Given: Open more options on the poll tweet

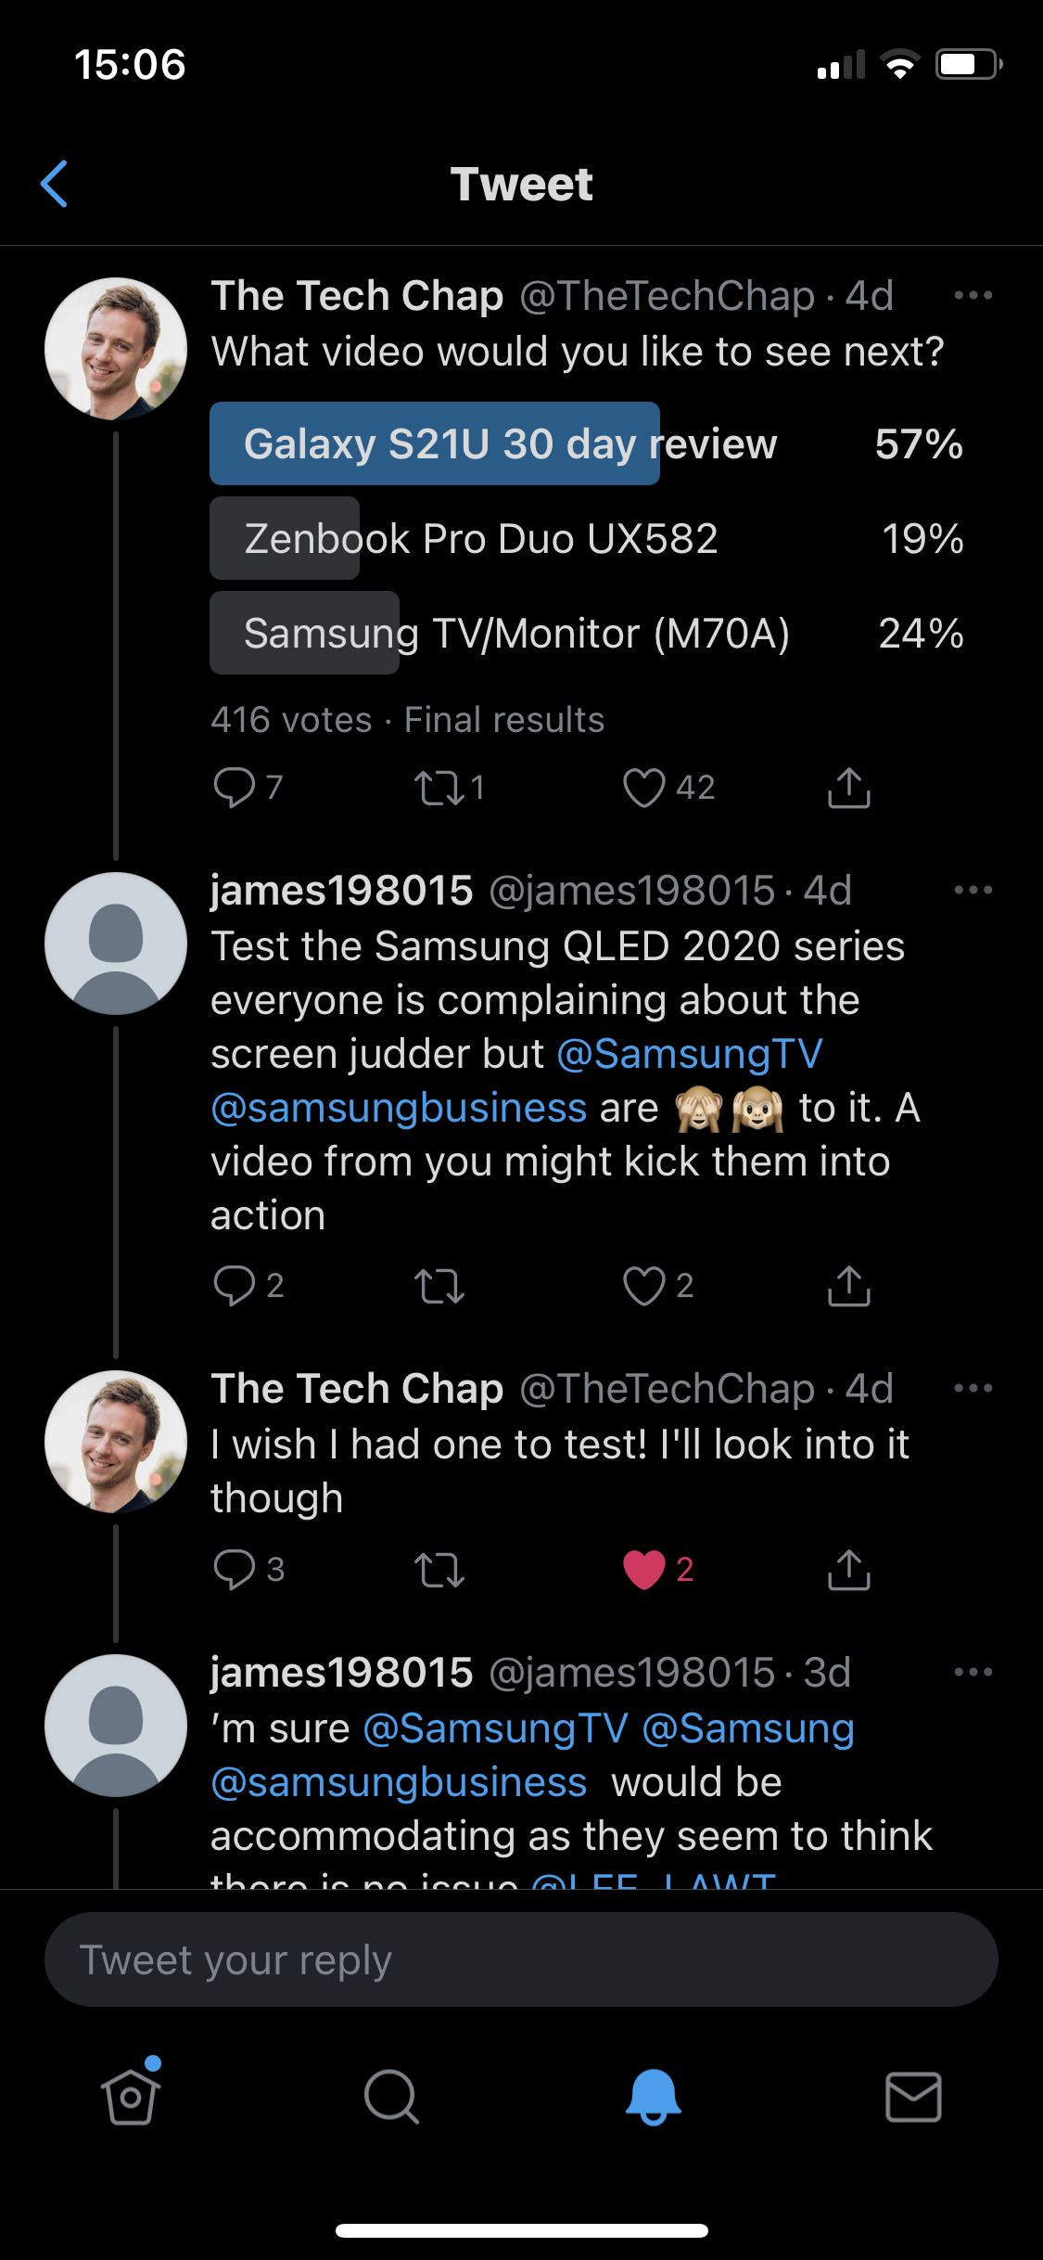Looking at the screenshot, I should pos(973,295).
